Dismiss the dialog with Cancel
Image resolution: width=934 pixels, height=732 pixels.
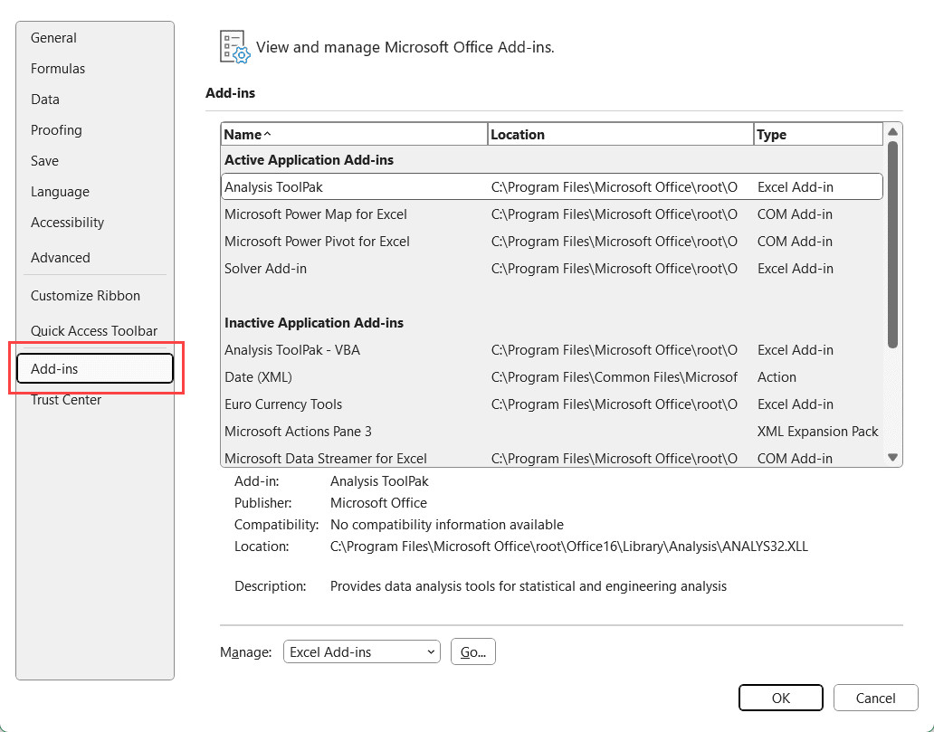coord(875,698)
